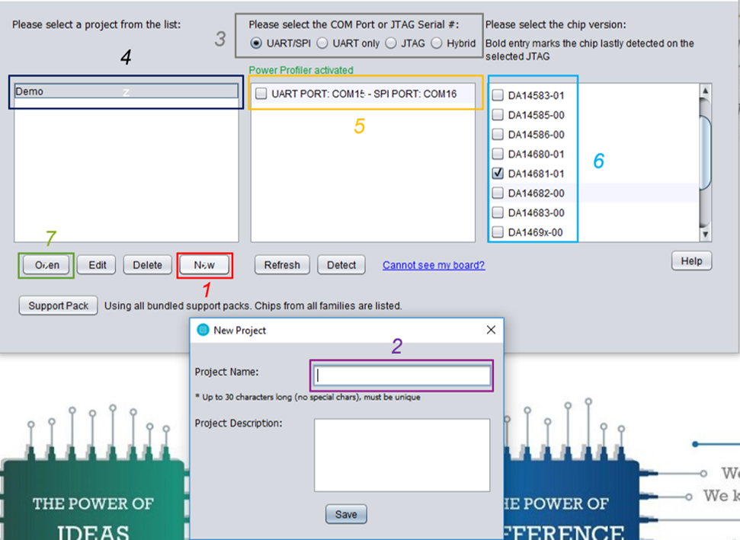Select the UART/SPI radio option

point(257,43)
